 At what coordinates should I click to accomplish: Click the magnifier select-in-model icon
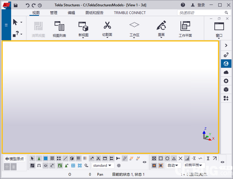click(x=86, y=165)
